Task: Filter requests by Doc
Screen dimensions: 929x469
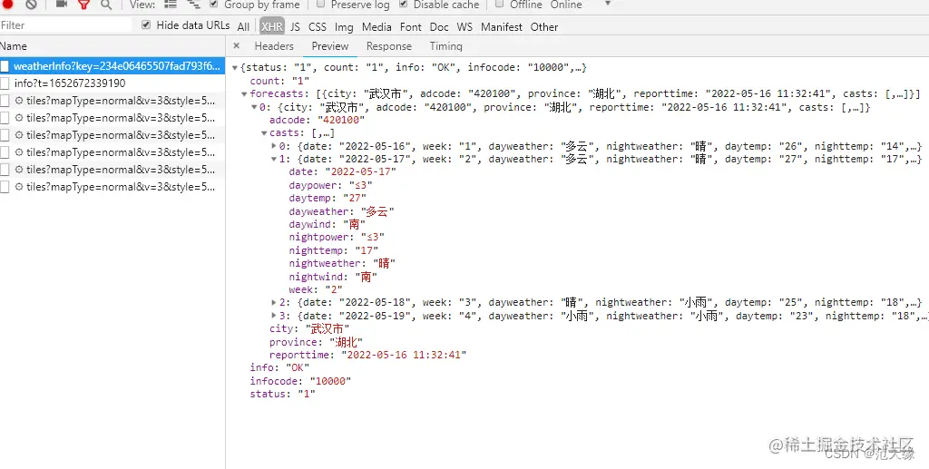Action: 439,26
